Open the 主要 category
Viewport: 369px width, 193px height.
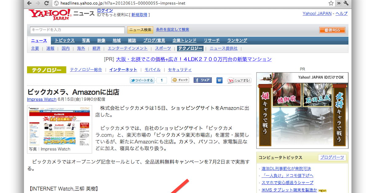35,48
